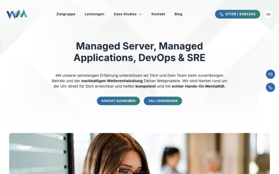The height and width of the screenshot is (174, 279).
Task: Click the bold word kompetent
Action: click(146, 86)
